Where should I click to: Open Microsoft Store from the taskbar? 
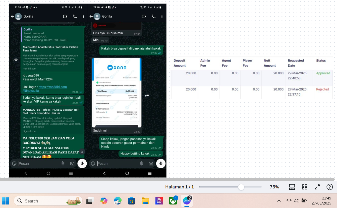131,201
